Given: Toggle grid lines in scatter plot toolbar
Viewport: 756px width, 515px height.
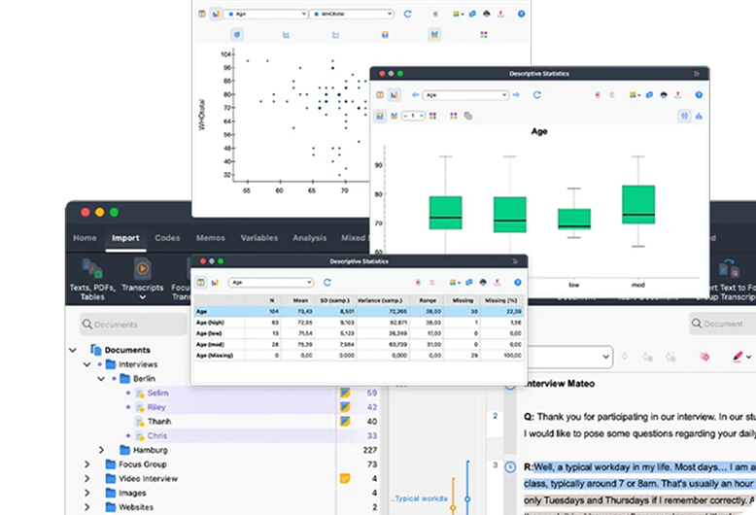Looking at the screenshot, I should point(237,34).
